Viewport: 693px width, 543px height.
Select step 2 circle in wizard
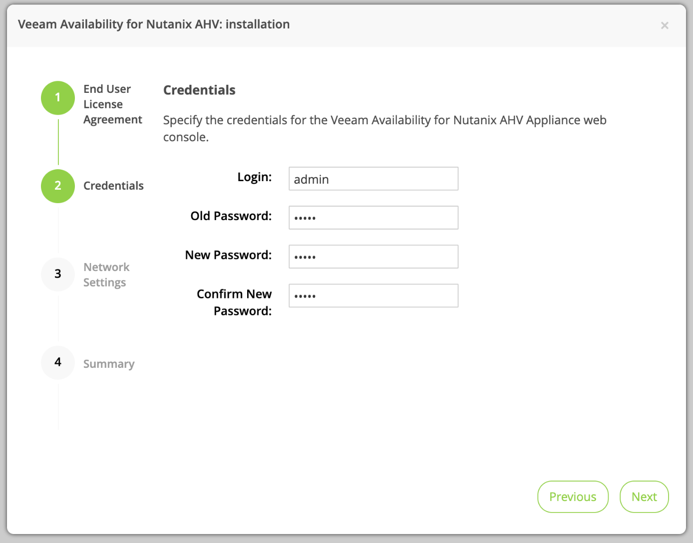(x=58, y=186)
